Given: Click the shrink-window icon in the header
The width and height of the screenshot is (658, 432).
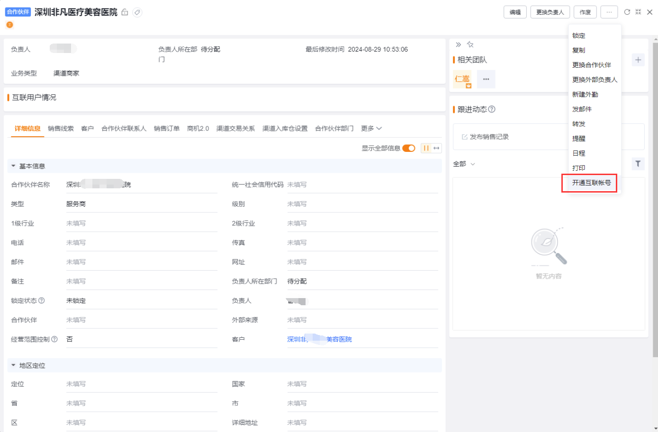Looking at the screenshot, I should (x=638, y=12).
